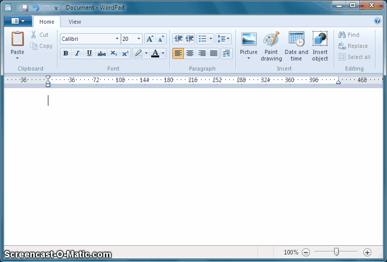Insert a Picture
This screenshot has height=262, width=387.
click(x=249, y=42)
